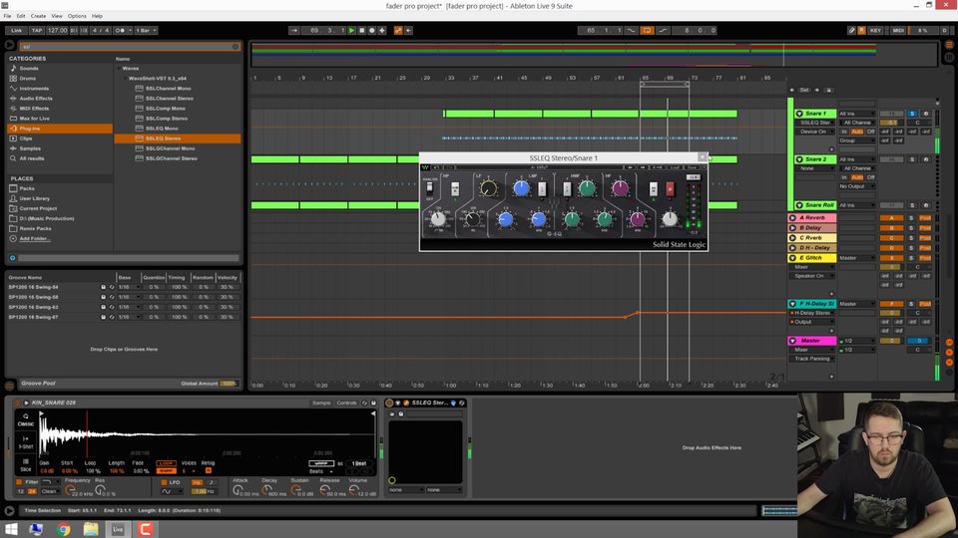
Task: Open the E Glitch Master output dropdown
Action: click(856, 258)
